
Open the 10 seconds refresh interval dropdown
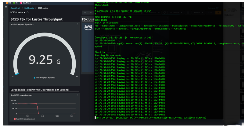click(176, 12)
